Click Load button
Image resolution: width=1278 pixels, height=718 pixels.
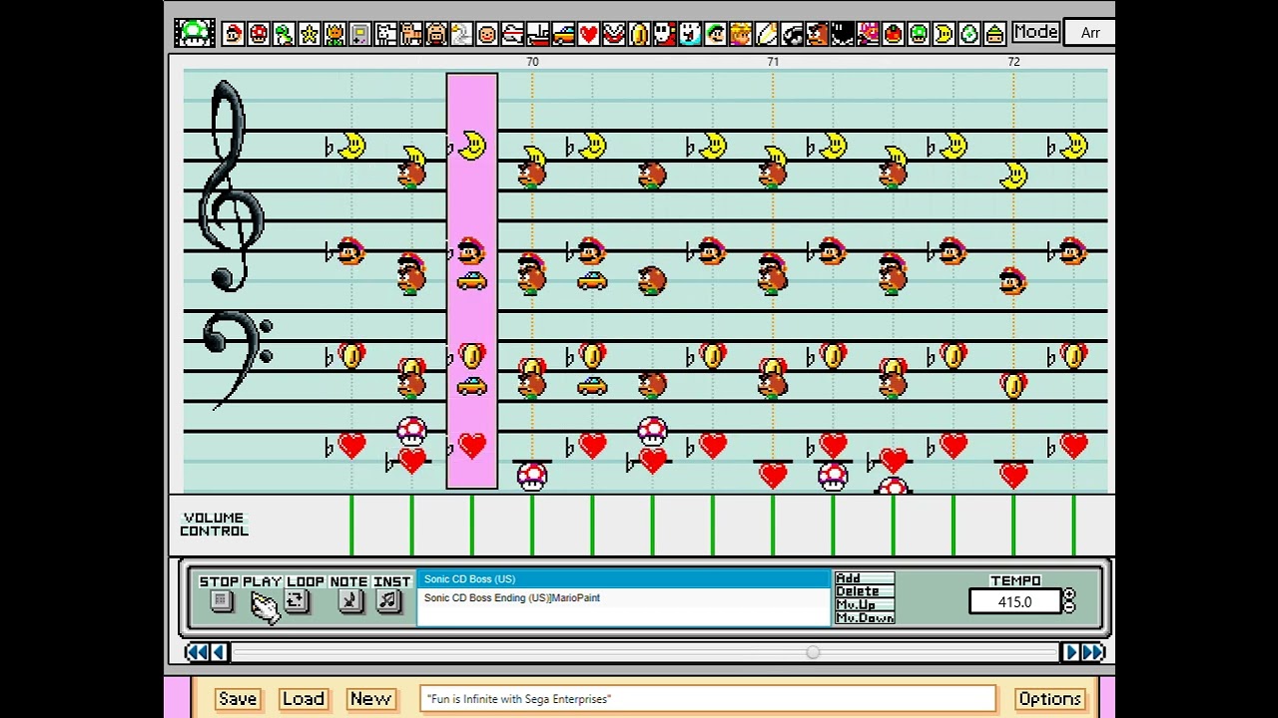point(303,699)
